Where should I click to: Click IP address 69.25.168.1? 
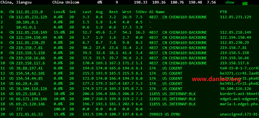(x=28, y=94)
